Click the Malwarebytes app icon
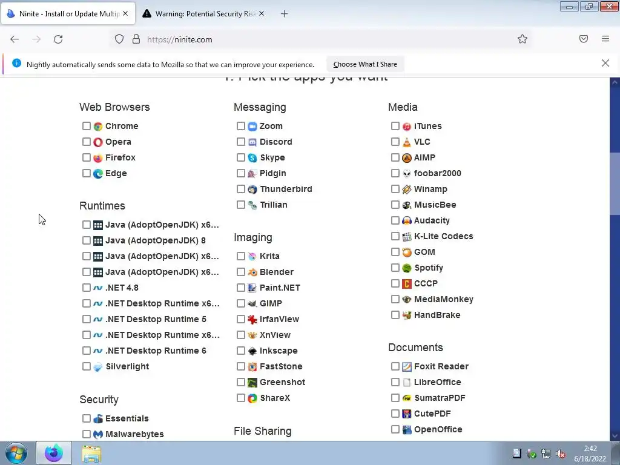 point(98,435)
